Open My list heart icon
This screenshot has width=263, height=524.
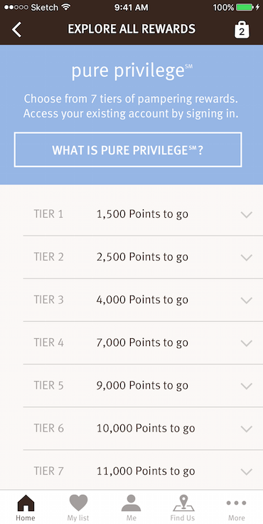point(78,503)
